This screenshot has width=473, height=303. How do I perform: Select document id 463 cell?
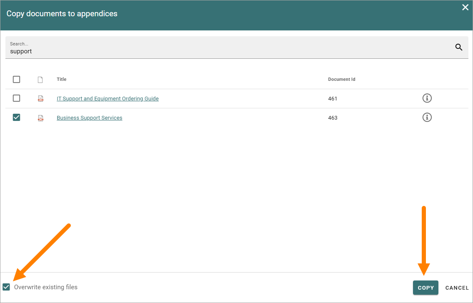333,118
